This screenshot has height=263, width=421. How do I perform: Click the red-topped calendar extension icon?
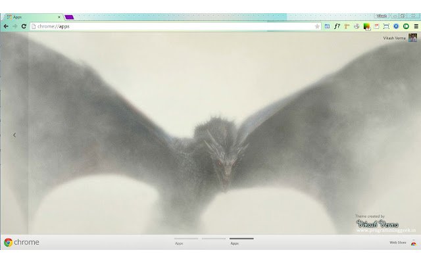point(376,26)
